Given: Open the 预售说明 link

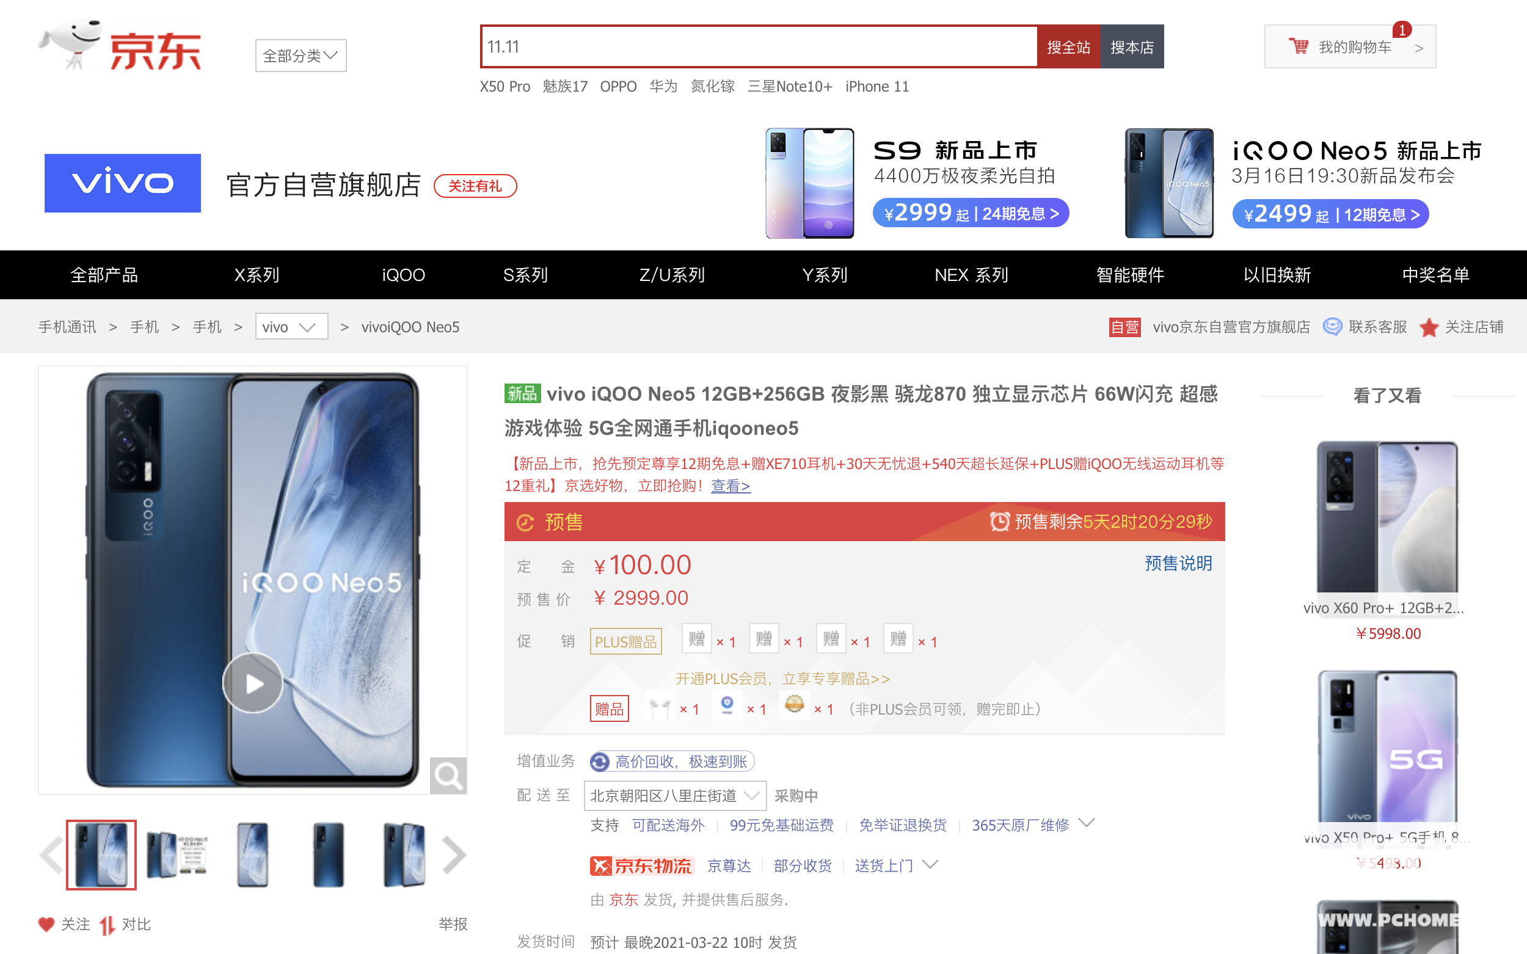Looking at the screenshot, I should [x=1178, y=564].
